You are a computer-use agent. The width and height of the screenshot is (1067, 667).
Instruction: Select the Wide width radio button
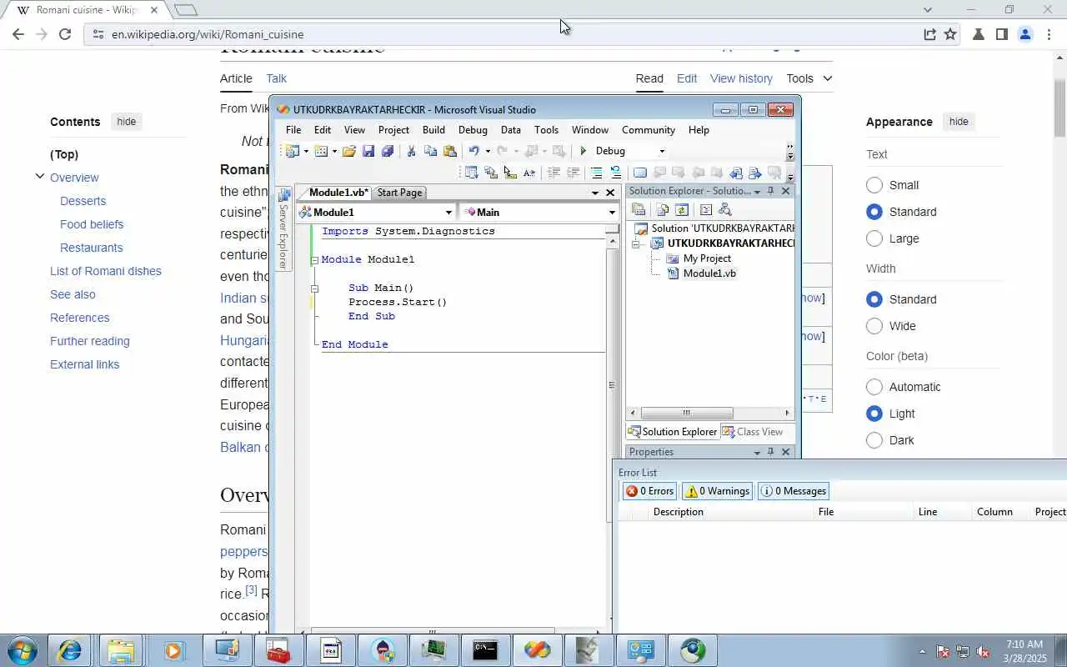click(874, 326)
